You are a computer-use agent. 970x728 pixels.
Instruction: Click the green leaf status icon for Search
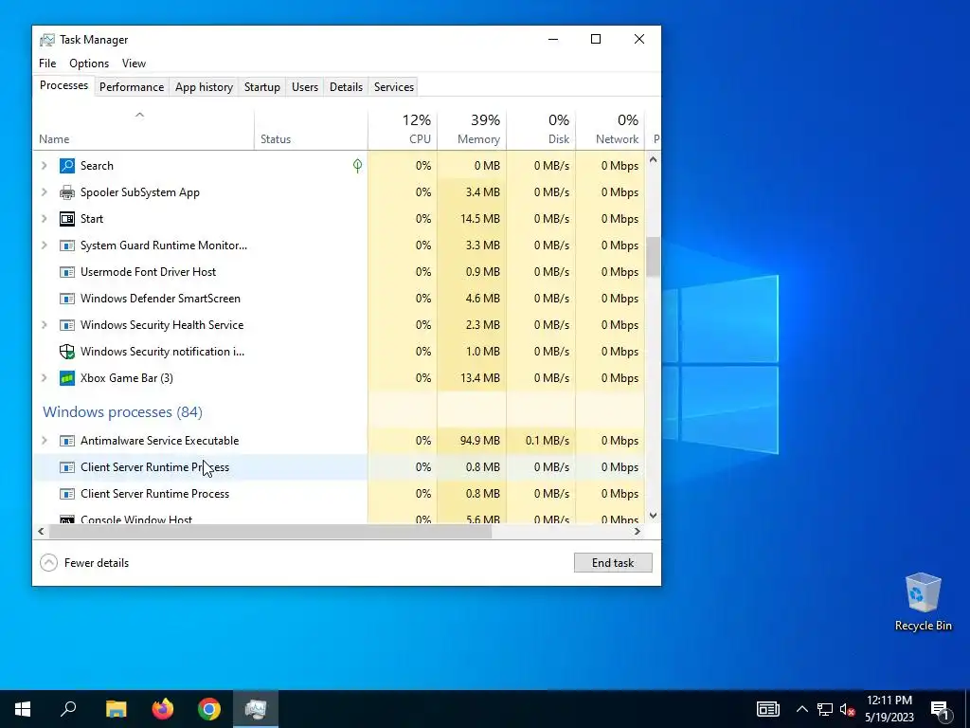[x=357, y=165]
